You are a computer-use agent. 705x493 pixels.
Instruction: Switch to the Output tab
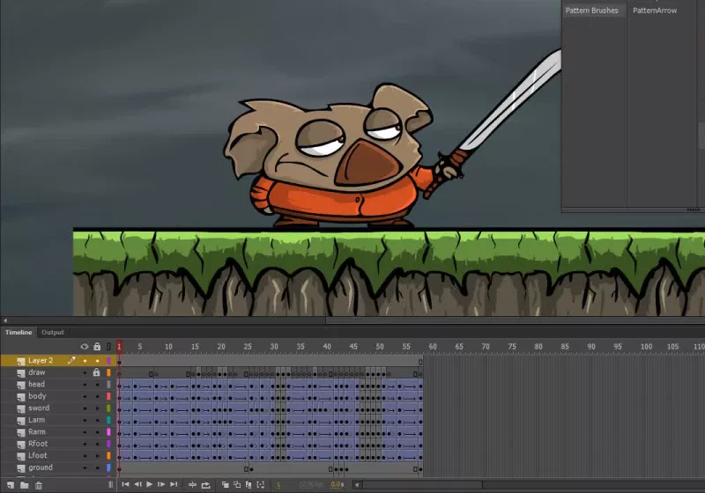click(x=53, y=332)
